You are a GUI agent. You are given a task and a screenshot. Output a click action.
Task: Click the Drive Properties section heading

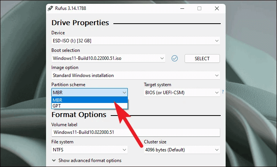pos(80,23)
